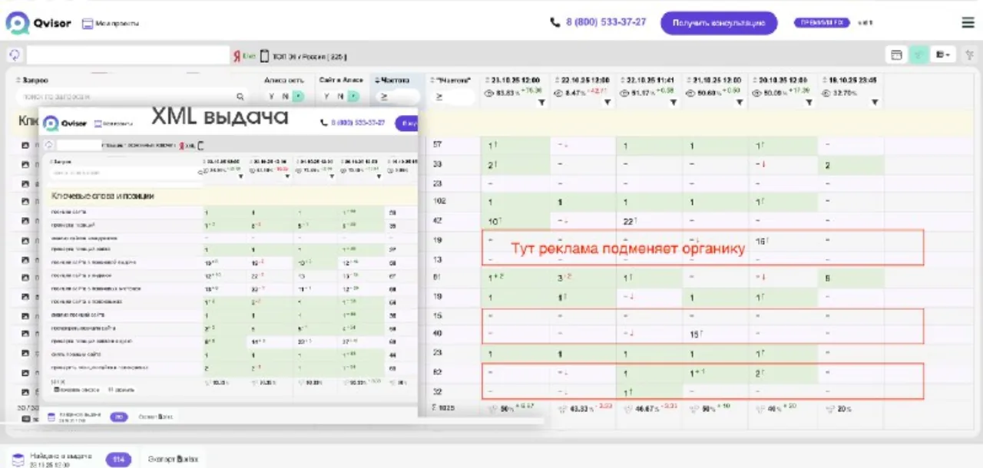The width and height of the screenshot is (983, 468).
Task: Click the ПРЕМИУМ FIX badge
Action: click(822, 23)
